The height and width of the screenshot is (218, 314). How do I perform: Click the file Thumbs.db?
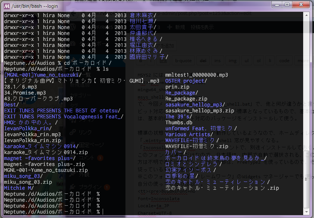pyautogui.click(x=178, y=122)
